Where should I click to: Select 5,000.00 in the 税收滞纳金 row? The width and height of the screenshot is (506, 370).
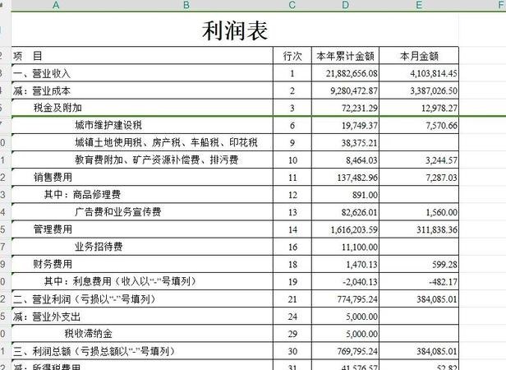(x=361, y=334)
